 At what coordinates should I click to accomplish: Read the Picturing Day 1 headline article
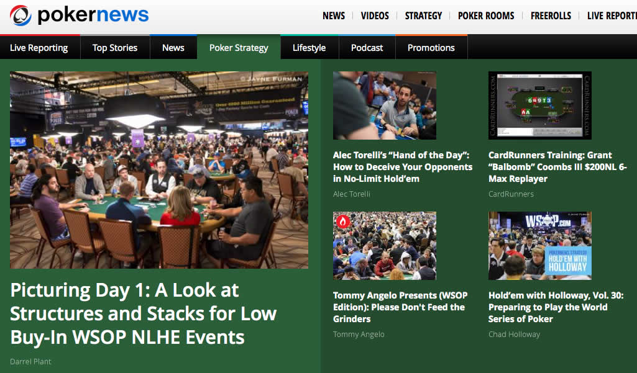144,313
